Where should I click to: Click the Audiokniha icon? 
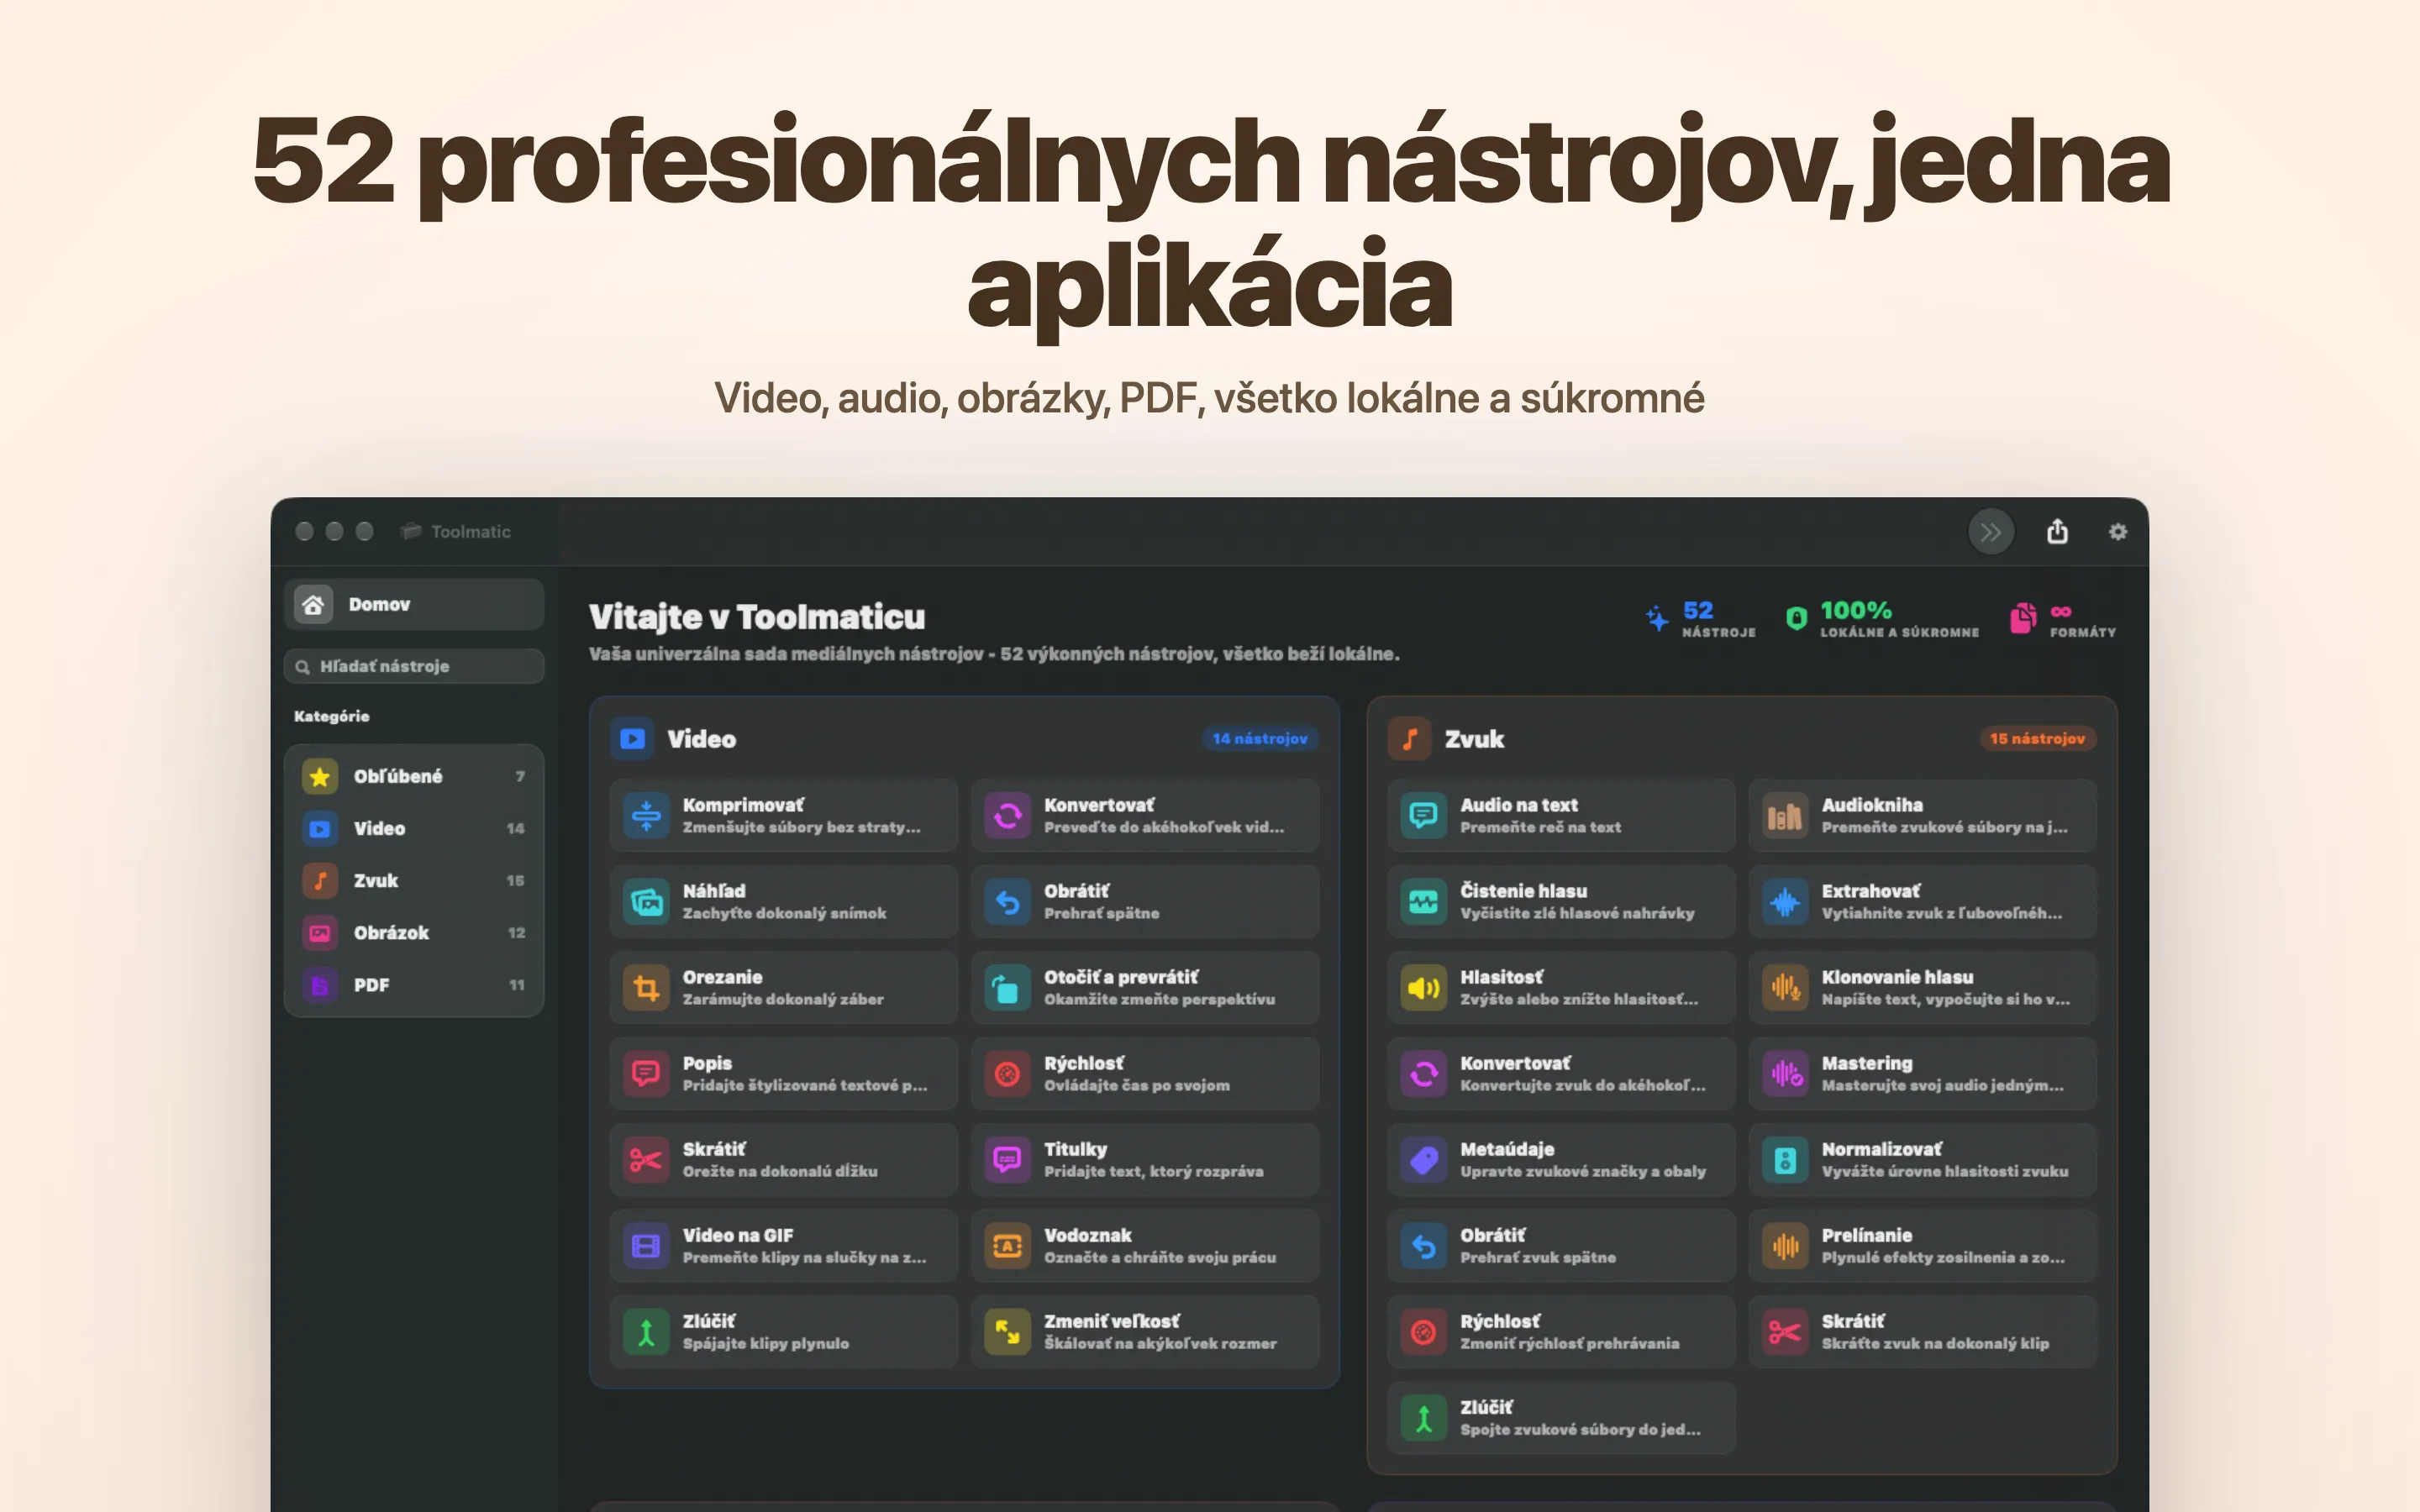click(1784, 816)
